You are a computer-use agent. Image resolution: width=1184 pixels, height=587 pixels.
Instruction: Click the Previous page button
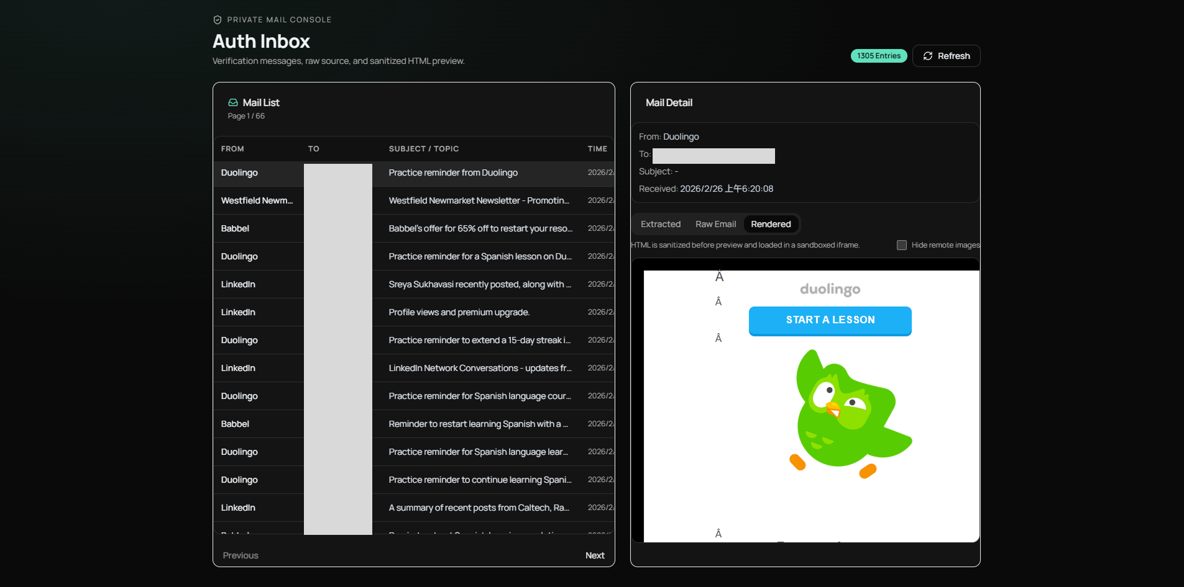point(241,555)
